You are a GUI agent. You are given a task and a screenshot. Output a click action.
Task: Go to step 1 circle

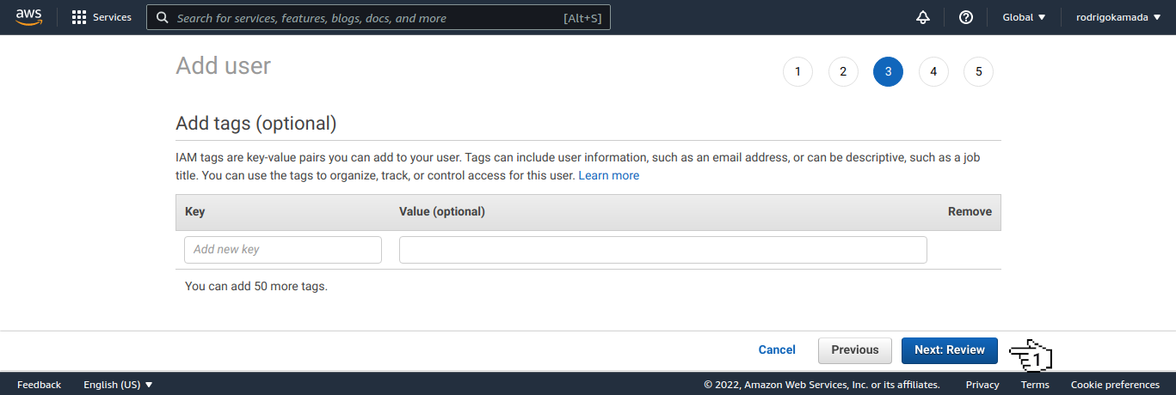point(797,72)
